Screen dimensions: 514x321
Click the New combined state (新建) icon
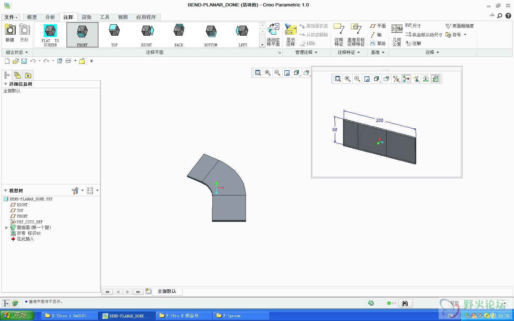coord(10,32)
